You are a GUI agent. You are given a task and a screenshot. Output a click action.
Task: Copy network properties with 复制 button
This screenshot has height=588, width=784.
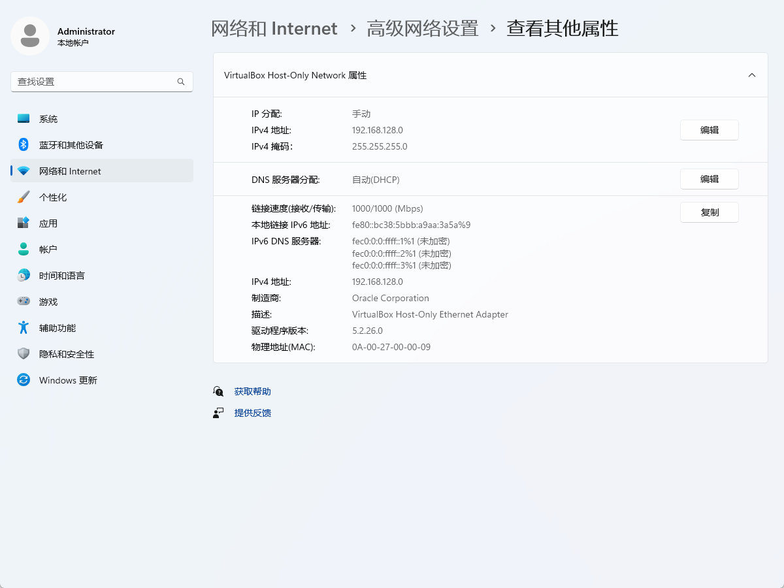coord(710,212)
